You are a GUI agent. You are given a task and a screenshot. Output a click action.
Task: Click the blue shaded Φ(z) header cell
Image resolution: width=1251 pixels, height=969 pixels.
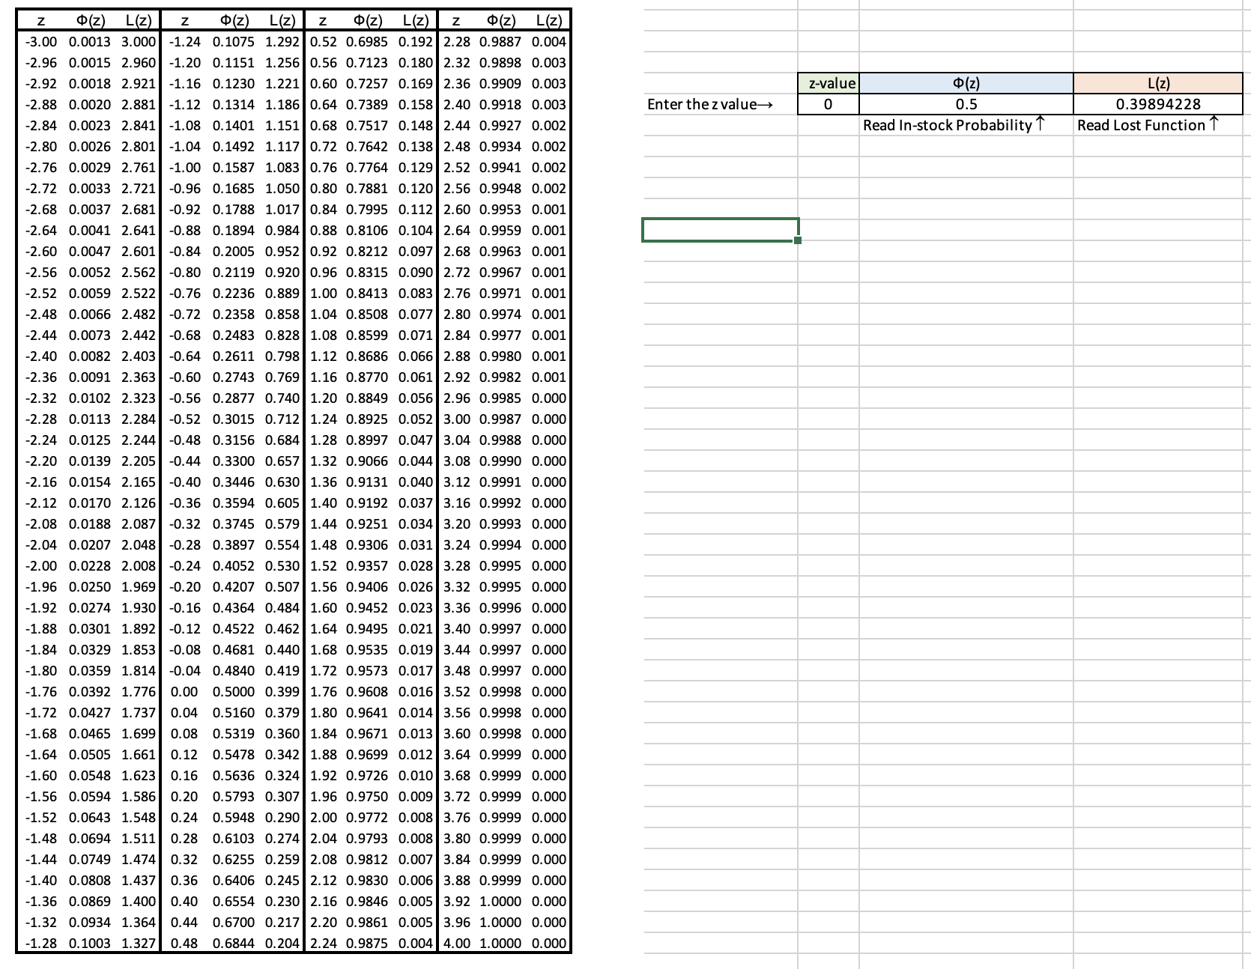pos(966,84)
